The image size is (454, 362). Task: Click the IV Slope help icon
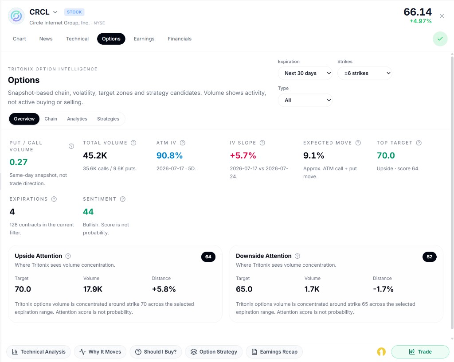[262, 143]
